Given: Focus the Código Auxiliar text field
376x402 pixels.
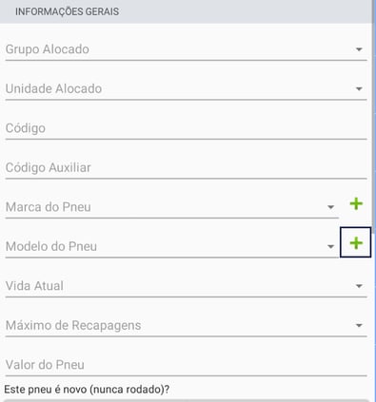Looking at the screenshot, I should coord(186,168).
